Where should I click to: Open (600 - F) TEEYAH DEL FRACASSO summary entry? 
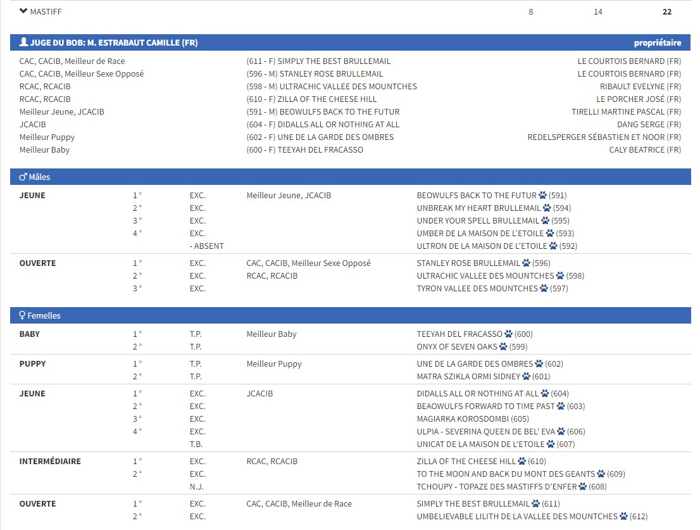click(305, 149)
